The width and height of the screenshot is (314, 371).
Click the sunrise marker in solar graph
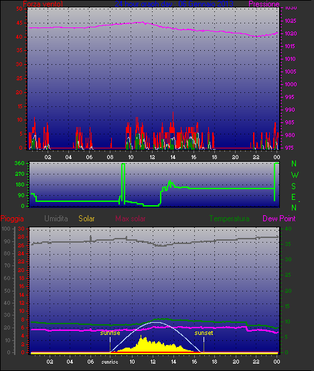(110, 333)
